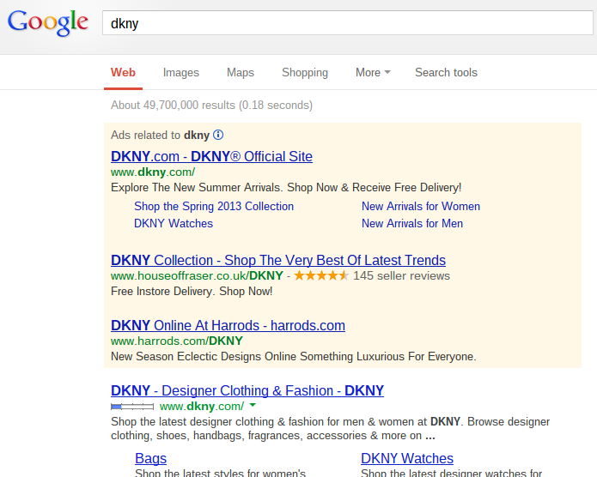Open the Bags sitelink
The width and height of the screenshot is (597, 477).
pyautogui.click(x=151, y=458)
